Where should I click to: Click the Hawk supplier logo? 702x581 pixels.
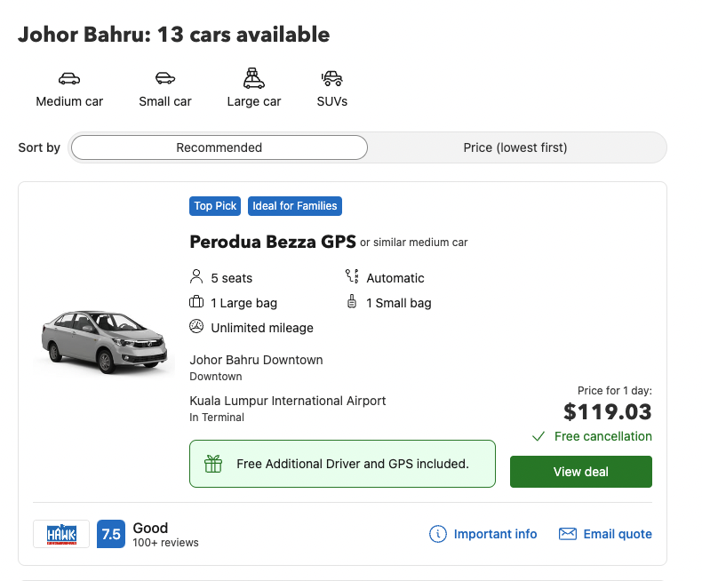61,534
